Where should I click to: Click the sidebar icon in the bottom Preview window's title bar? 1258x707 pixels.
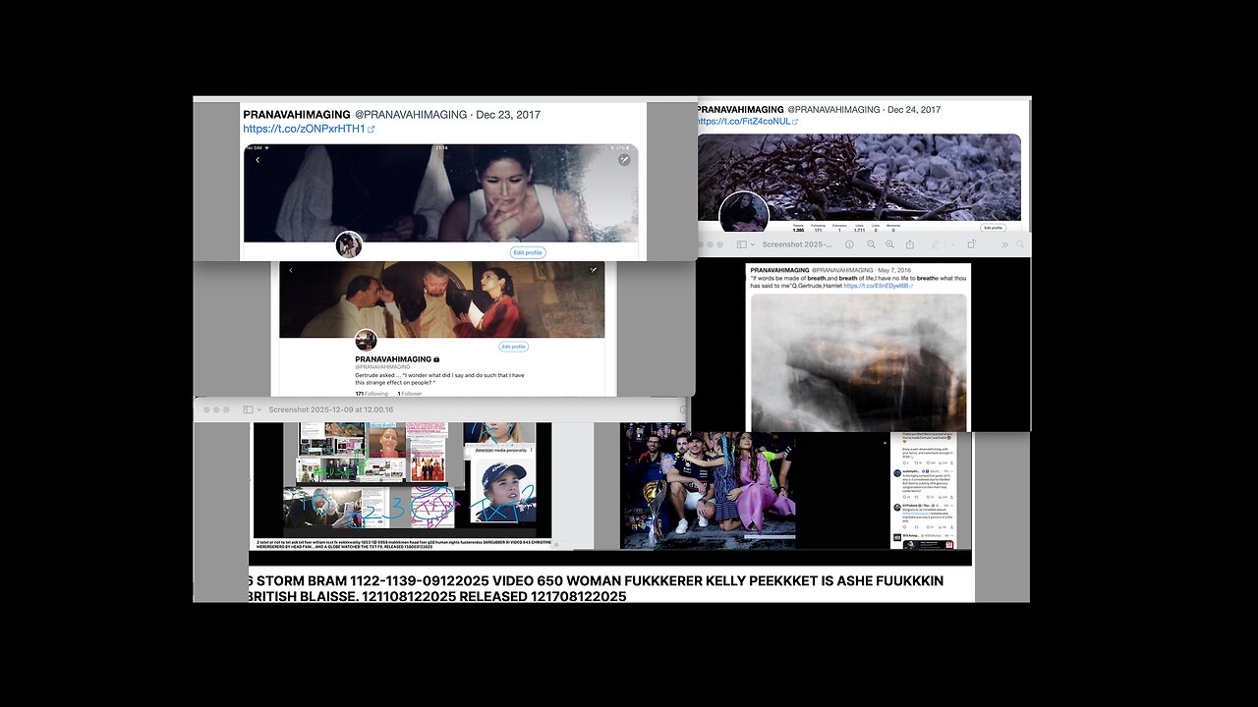(248, 409)
